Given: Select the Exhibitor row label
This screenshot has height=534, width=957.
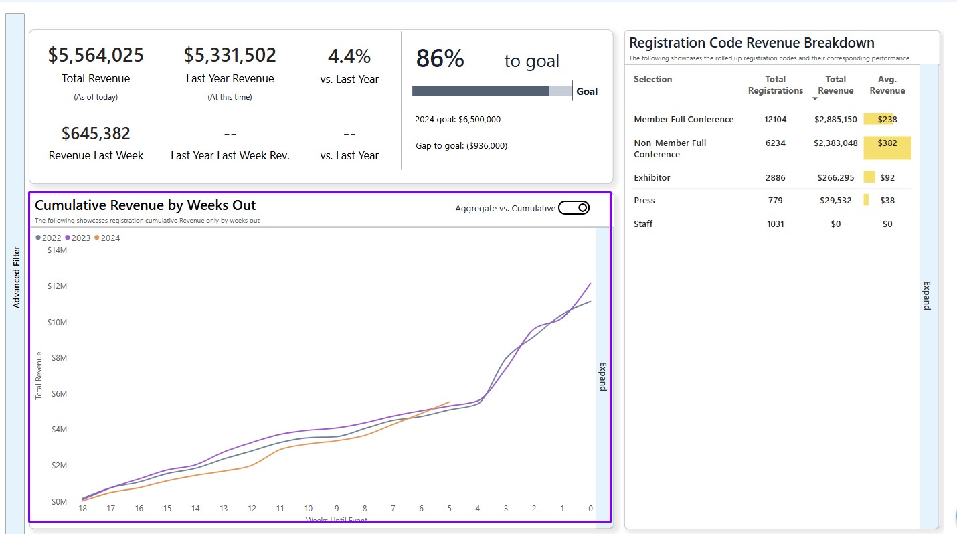Looking at the screenshot, I should [x=652, y=177].
